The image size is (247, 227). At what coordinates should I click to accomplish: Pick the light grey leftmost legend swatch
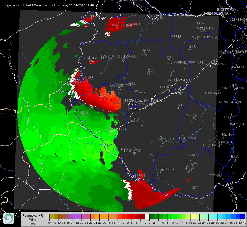[47, 217]
